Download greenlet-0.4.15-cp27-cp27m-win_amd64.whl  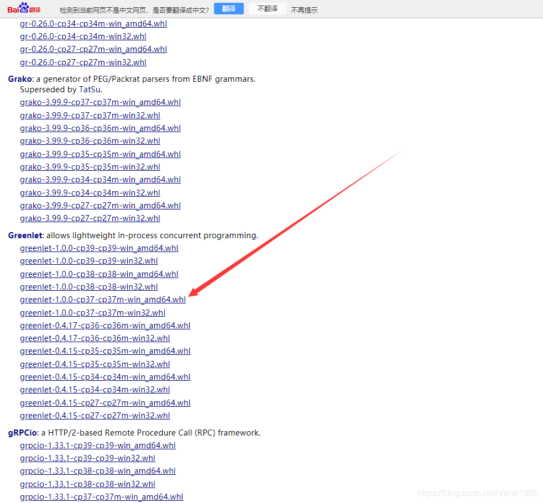click(105, 404)
